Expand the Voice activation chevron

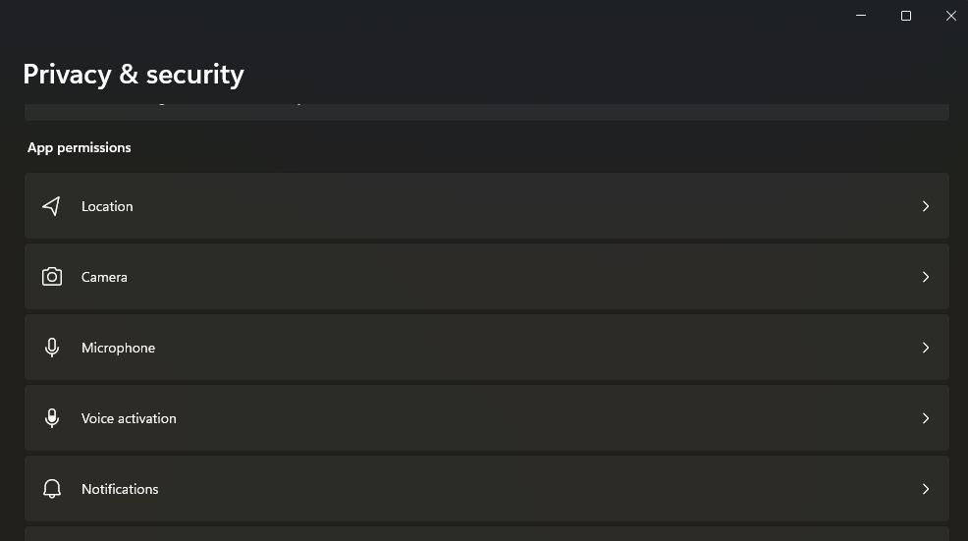(x=925, y=418)
